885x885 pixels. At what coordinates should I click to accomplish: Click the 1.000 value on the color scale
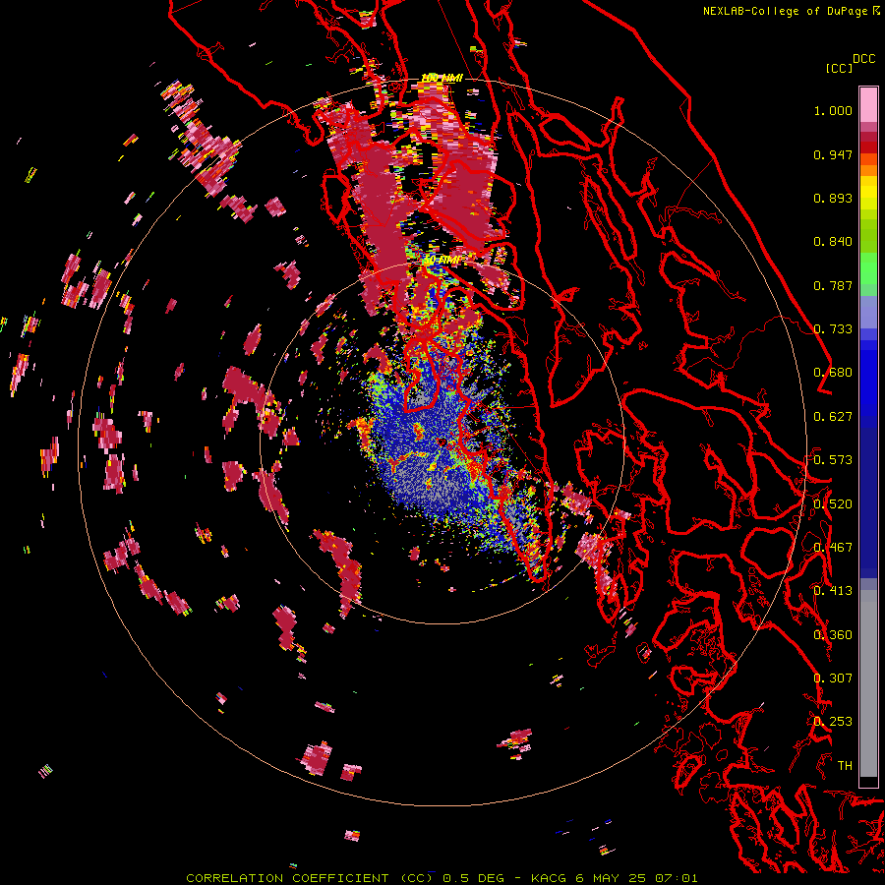(x=833, y=110)
